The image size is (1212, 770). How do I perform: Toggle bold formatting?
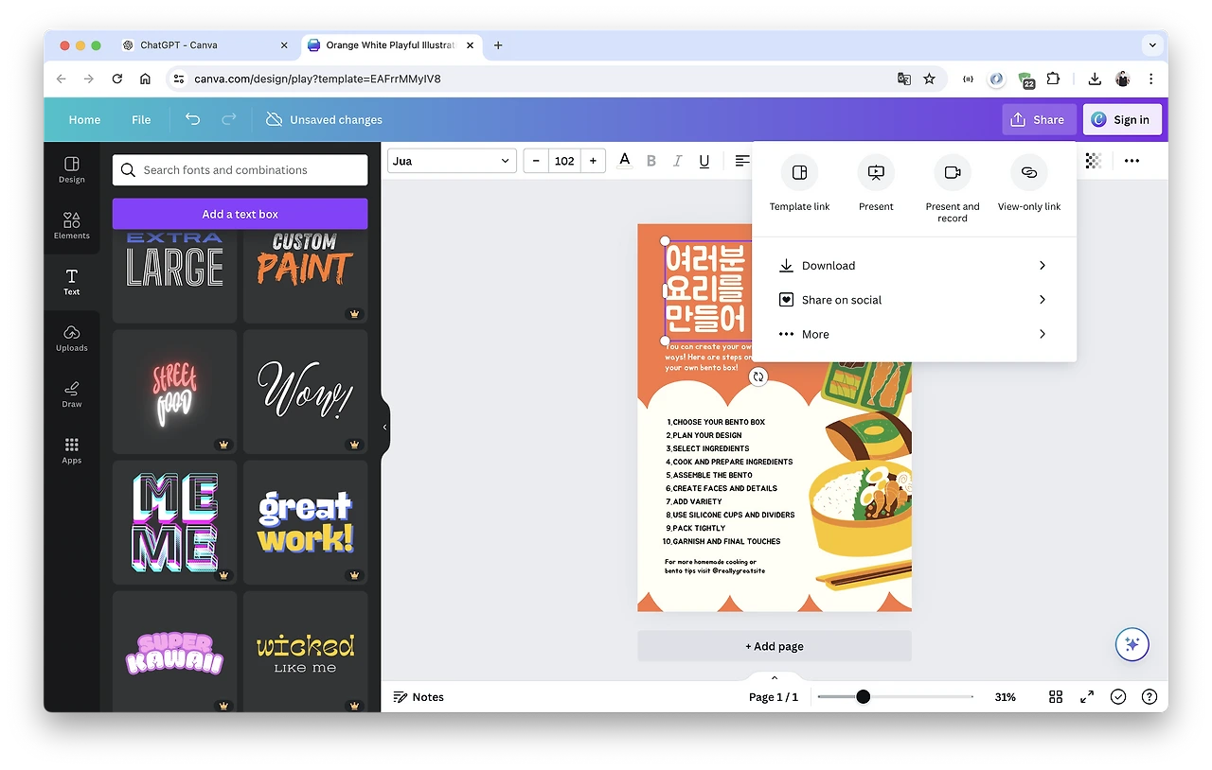[x=651, y=161]
